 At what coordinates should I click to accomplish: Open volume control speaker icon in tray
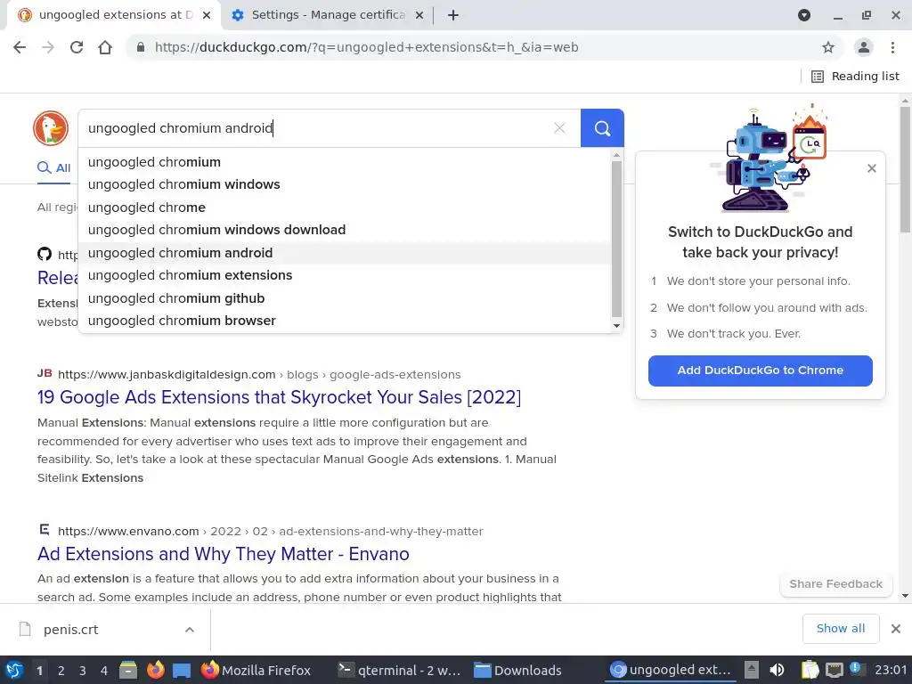pos(777,670)
